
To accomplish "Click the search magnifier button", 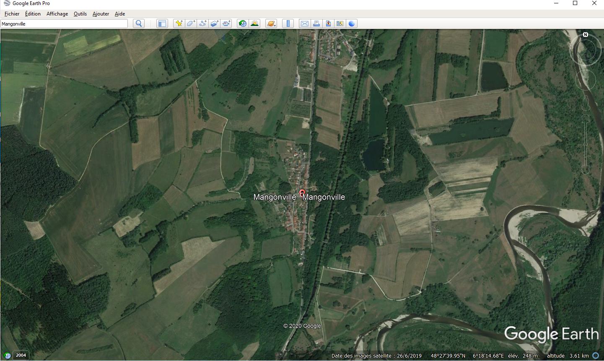I will point(139,23).
